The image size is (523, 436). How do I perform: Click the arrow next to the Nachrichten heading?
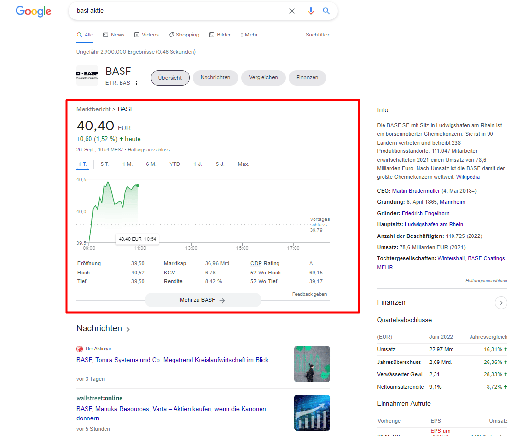tap(128, 329)
